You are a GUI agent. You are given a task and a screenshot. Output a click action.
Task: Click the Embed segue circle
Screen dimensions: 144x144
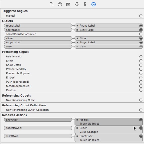point(141,78)
